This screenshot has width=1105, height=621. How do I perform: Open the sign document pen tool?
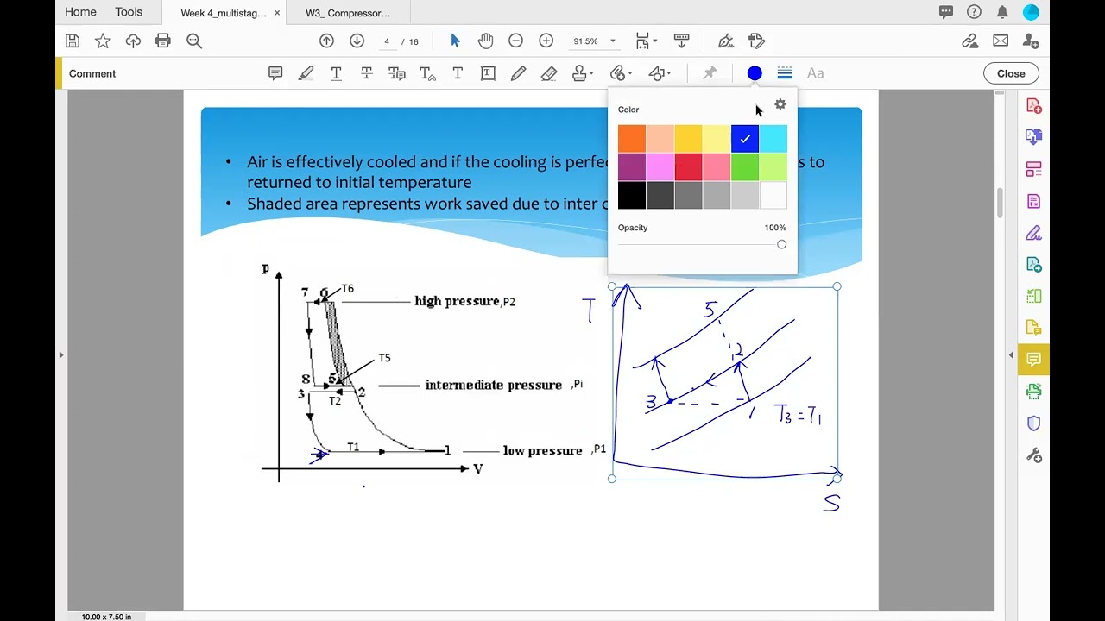click(x=725, y=41)
